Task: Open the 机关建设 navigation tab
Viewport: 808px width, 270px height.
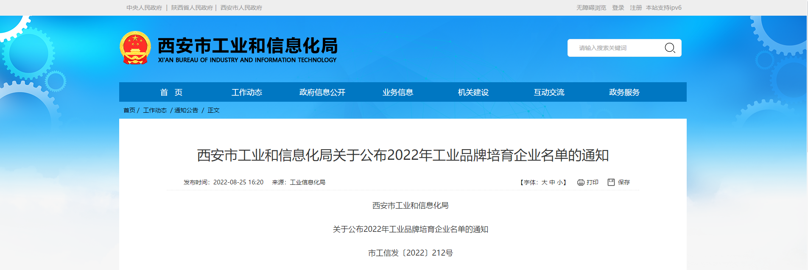Action: (x=473, y=92)
